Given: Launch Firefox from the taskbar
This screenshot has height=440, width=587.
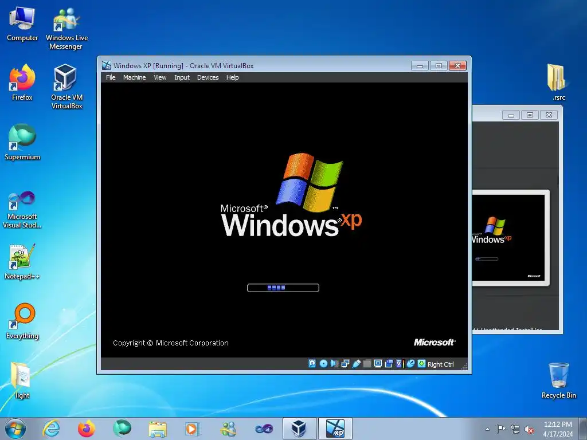Looking at the screenshot, I should pos(87,429).
